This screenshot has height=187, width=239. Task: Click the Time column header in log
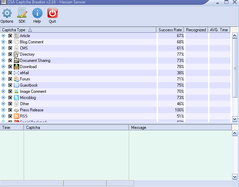point(12,128)
